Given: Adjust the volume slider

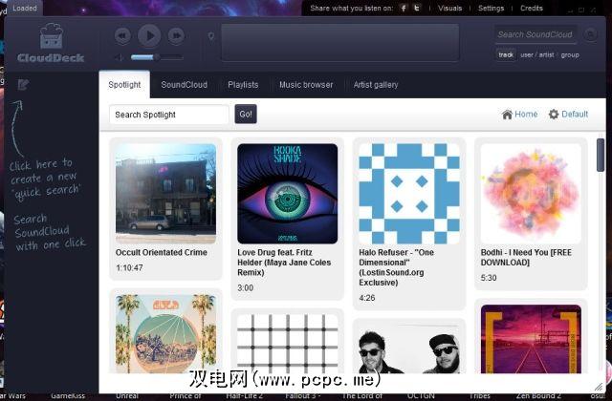Looking at the screenshot, I should pos(157,57).
